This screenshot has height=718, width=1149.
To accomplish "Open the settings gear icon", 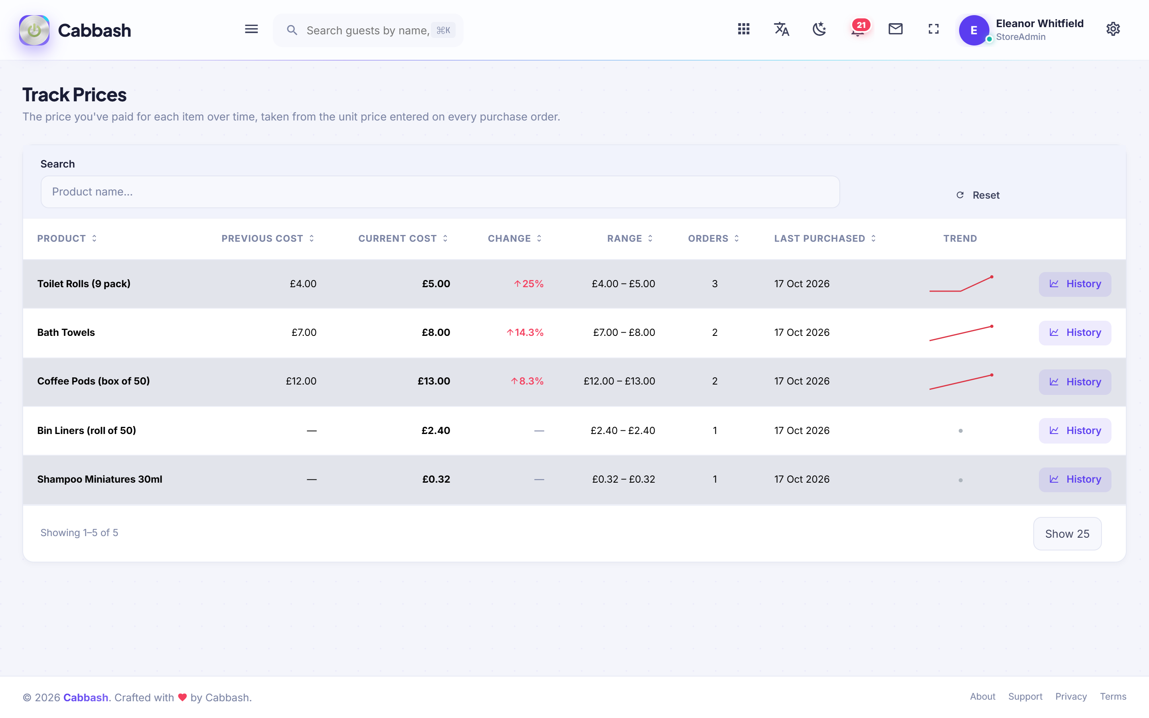I will (x=1113, y=30).
